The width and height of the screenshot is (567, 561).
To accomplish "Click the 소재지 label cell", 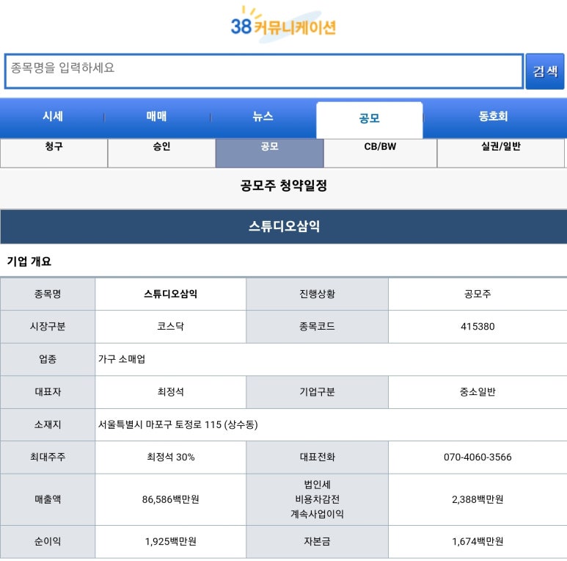I will point(48,424).
